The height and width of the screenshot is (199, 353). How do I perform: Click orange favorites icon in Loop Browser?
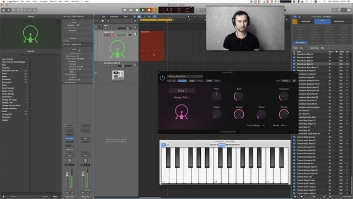(295, 22)
